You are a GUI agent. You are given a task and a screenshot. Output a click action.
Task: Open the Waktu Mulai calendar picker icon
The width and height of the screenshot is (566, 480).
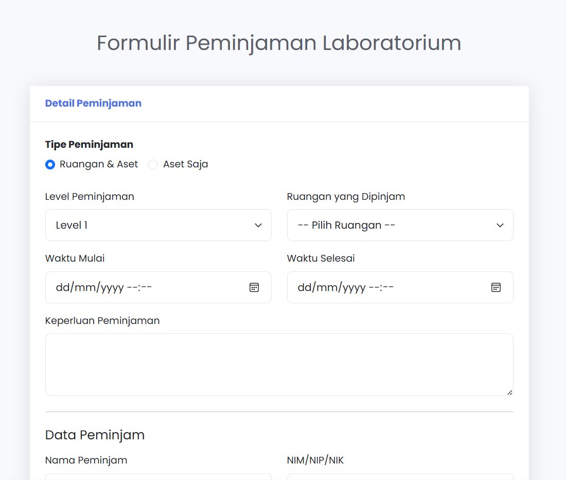(x=254, y=287)
